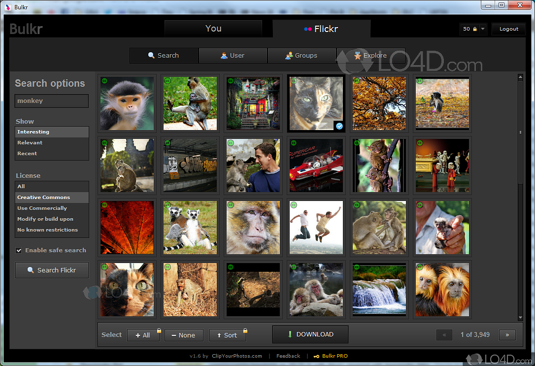This screenshot has height=366, width=535.
Task: Switch to the You tab
Action: [213, 29]
